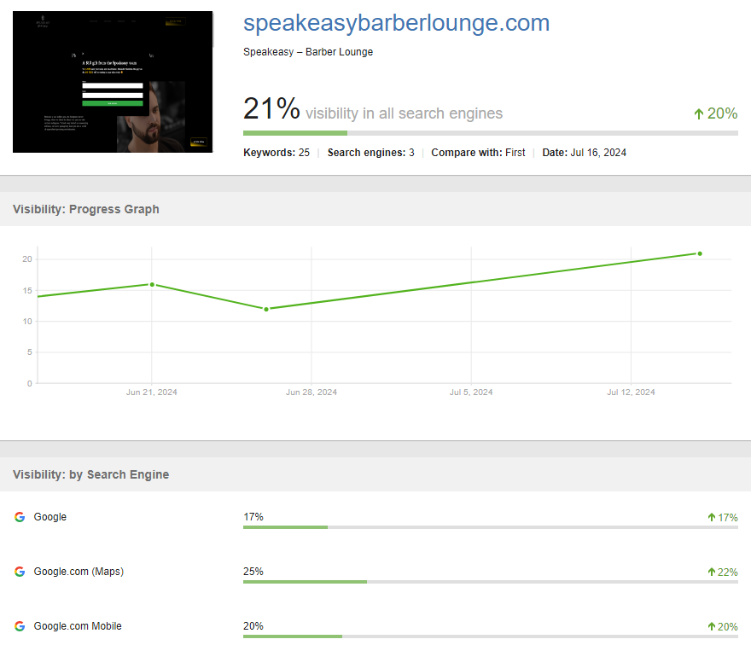Click the Google 17% visibility bar

[490, 527]
